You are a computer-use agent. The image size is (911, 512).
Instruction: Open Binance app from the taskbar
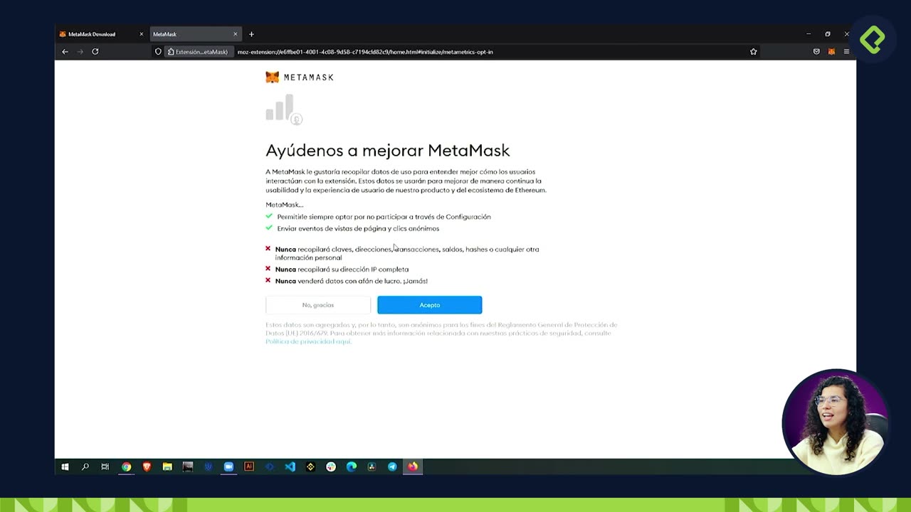point(310,467)
